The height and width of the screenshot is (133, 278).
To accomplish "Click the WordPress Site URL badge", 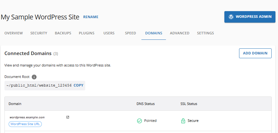I will click(26, 124).
